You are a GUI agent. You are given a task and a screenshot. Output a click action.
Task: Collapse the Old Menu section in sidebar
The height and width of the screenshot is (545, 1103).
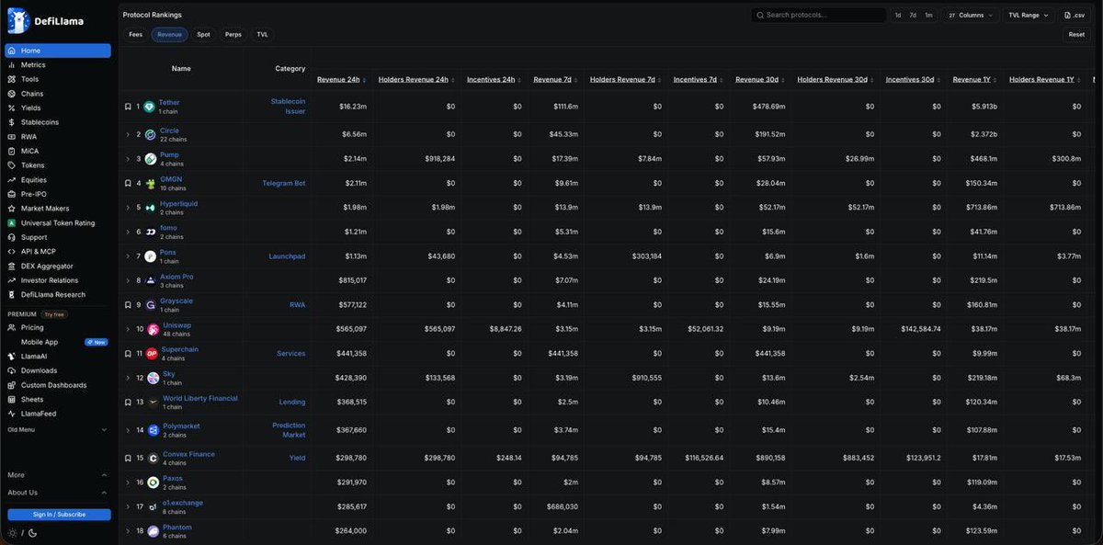click(104, 429)
